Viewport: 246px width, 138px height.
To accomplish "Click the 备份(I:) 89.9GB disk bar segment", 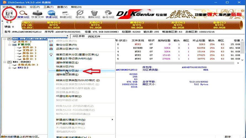I will [219, 25].
